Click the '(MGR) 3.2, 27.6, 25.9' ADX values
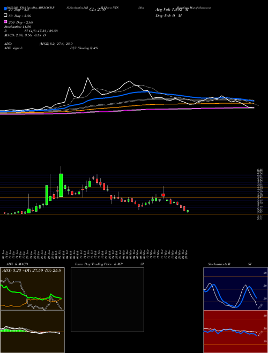 coord(56,44)
